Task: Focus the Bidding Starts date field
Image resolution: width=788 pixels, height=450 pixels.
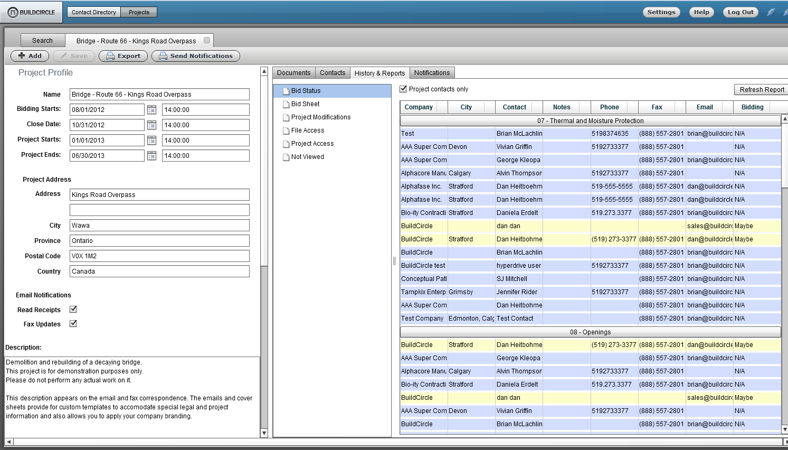Action: click(x=107, y=110)
